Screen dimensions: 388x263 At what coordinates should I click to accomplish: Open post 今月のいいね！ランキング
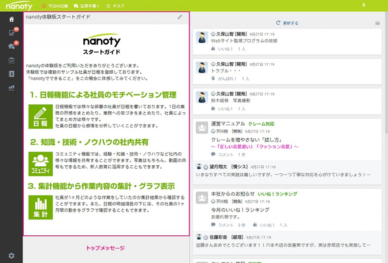240,210
